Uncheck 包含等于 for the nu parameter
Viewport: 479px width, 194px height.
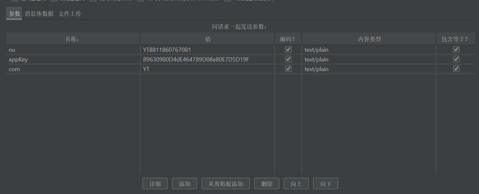[x=456, y=49]
